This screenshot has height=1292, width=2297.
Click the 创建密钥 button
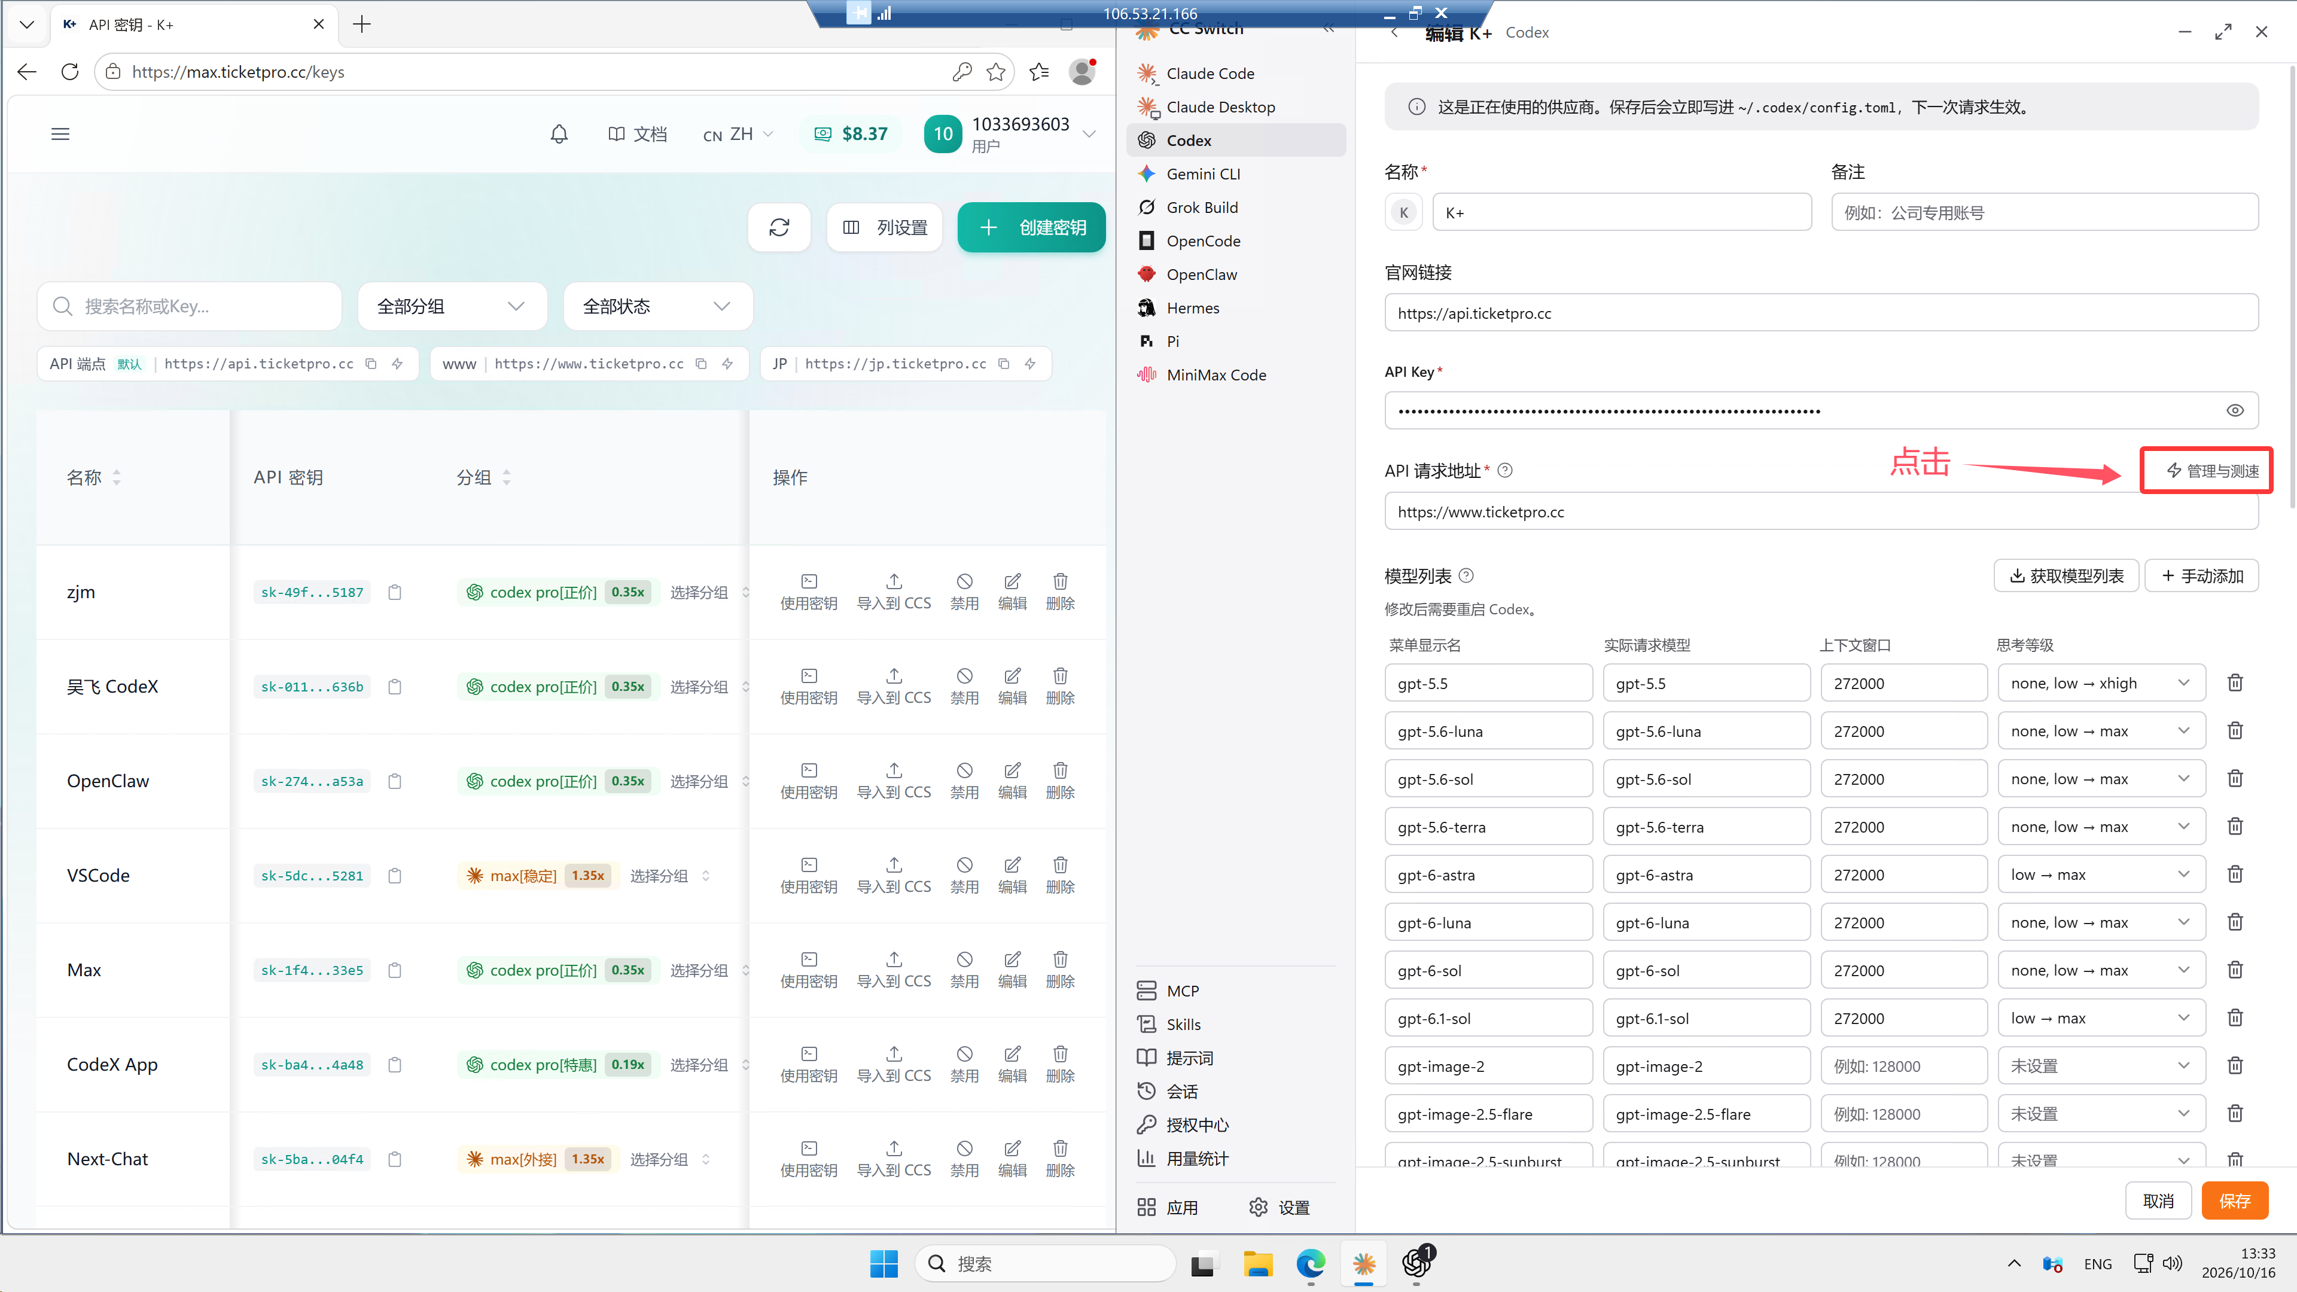point(1031,227)
